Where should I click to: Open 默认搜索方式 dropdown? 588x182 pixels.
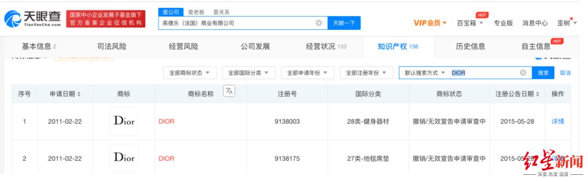425,73
